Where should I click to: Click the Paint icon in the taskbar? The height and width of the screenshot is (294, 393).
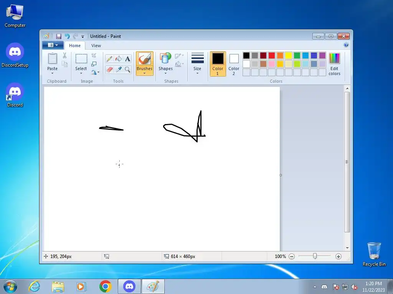153,286
